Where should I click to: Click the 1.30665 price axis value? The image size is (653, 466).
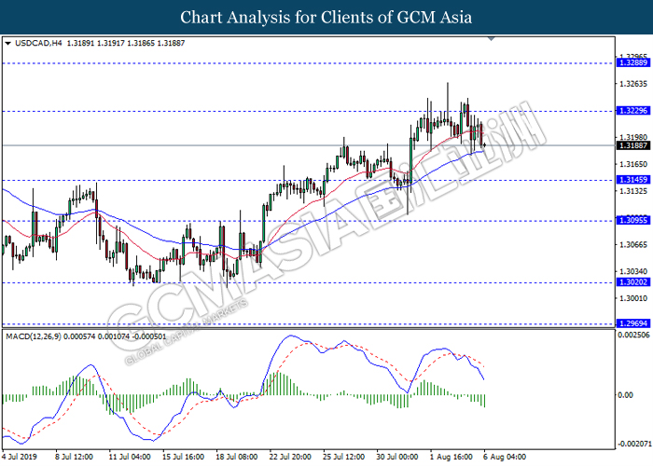coord(633,244)
